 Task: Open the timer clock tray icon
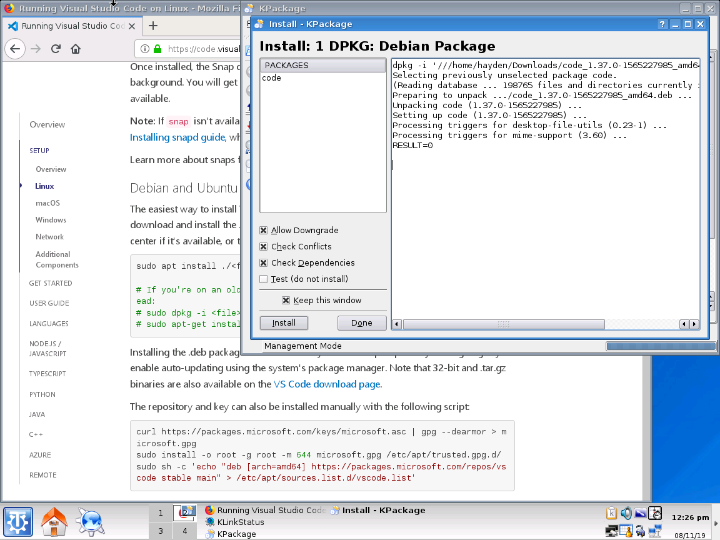(655, 513)
